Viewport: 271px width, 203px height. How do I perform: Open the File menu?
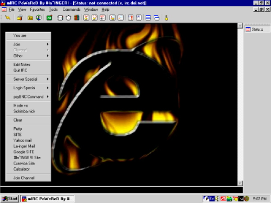click(x=12, y=9)
